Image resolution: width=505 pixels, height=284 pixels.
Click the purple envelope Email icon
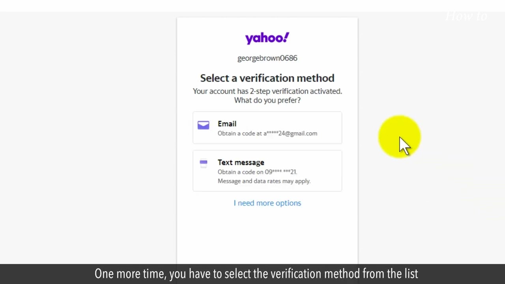tap(203, 125)
